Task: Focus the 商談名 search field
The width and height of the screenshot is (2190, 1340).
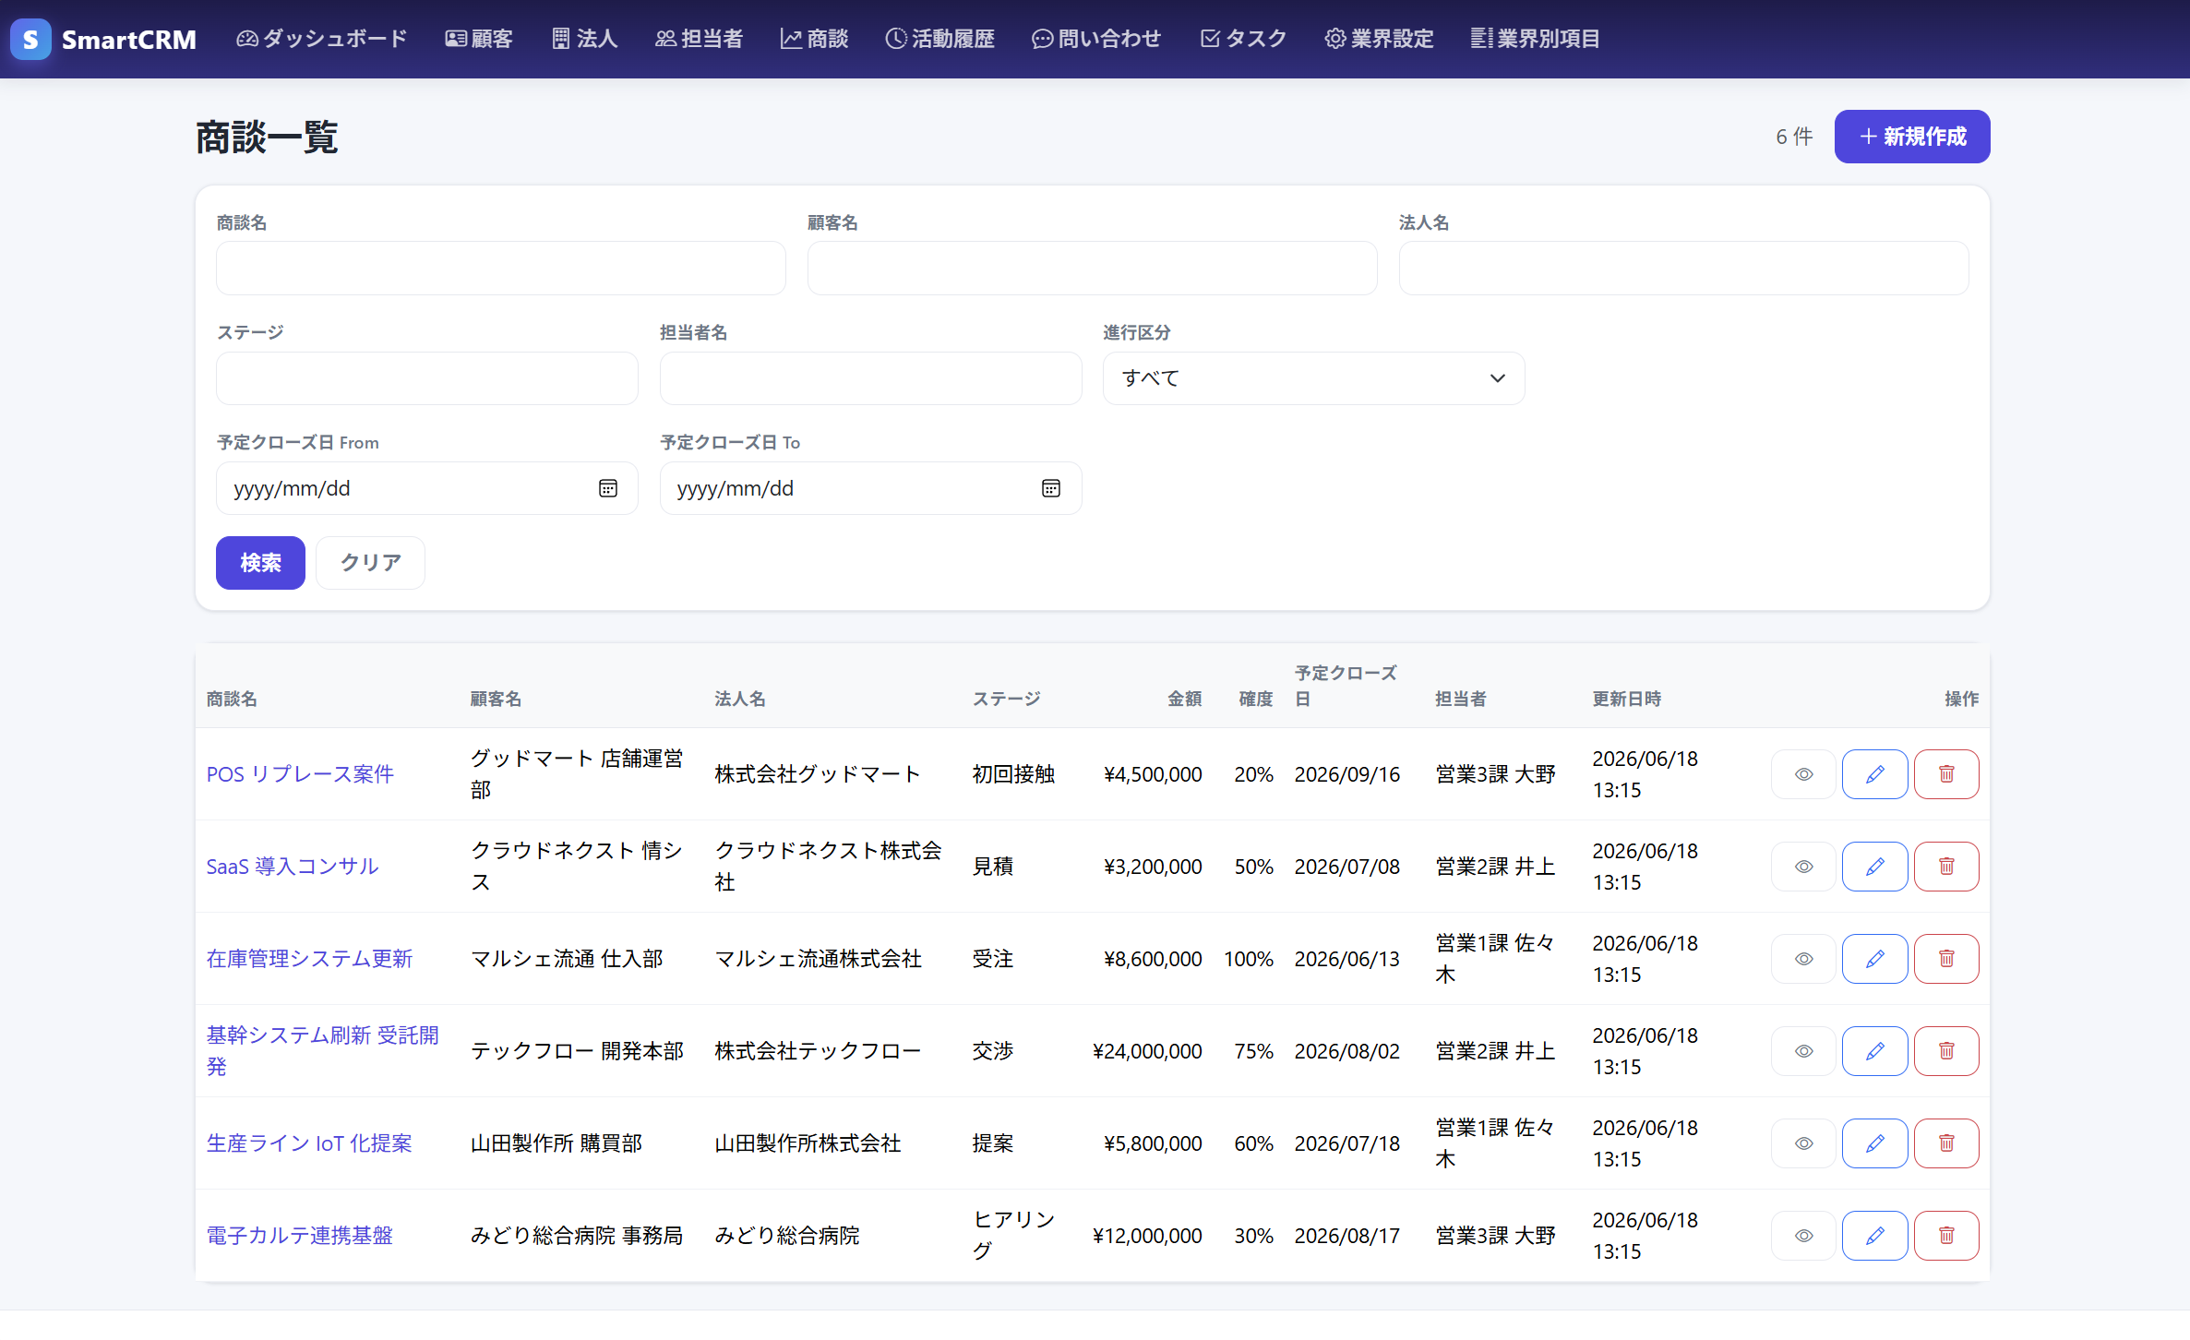Action: click(501, 269)
